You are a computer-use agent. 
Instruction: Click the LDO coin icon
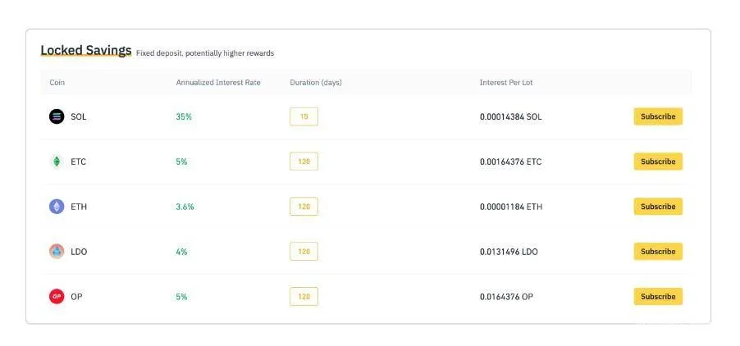[x=57, y=252]
